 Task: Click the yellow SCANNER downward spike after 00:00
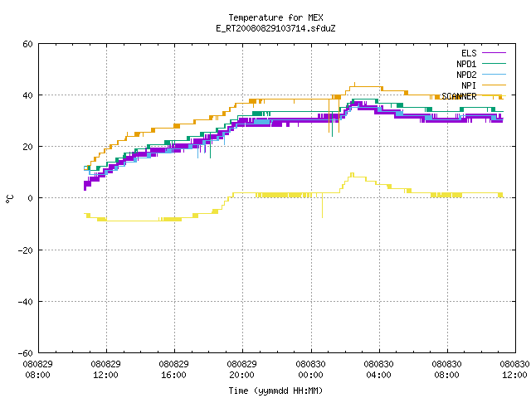322,206
